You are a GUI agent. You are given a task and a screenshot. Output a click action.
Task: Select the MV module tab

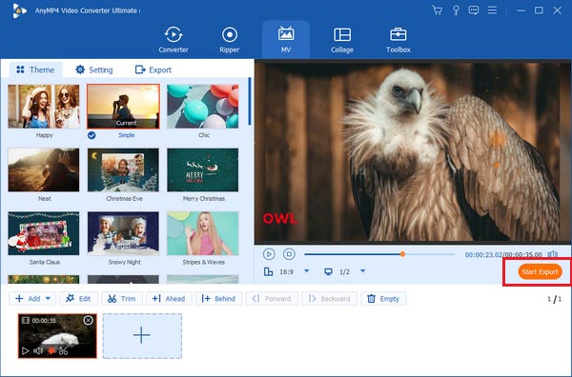286,40
